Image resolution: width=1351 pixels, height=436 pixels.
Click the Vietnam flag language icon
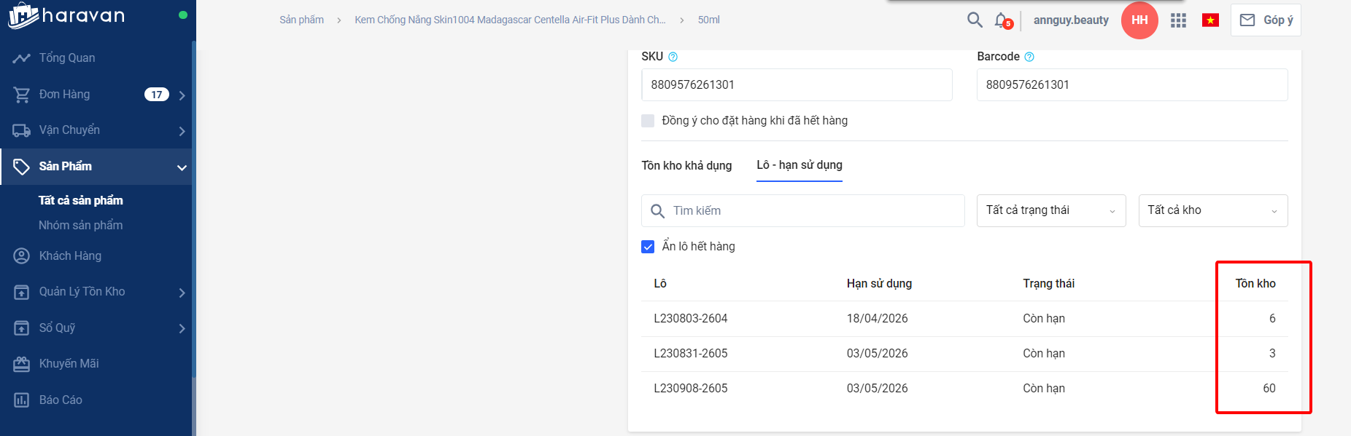1210,20
